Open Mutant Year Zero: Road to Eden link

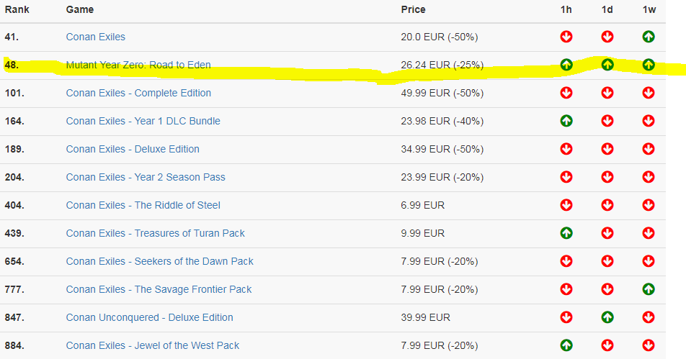click(x=138, y=65)
